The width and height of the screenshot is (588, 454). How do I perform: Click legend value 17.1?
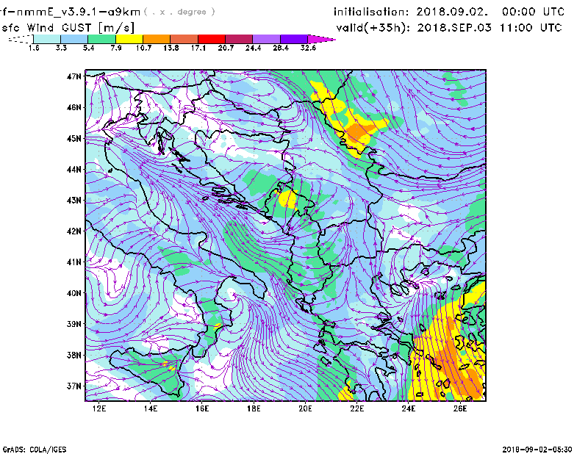point(198,48)
